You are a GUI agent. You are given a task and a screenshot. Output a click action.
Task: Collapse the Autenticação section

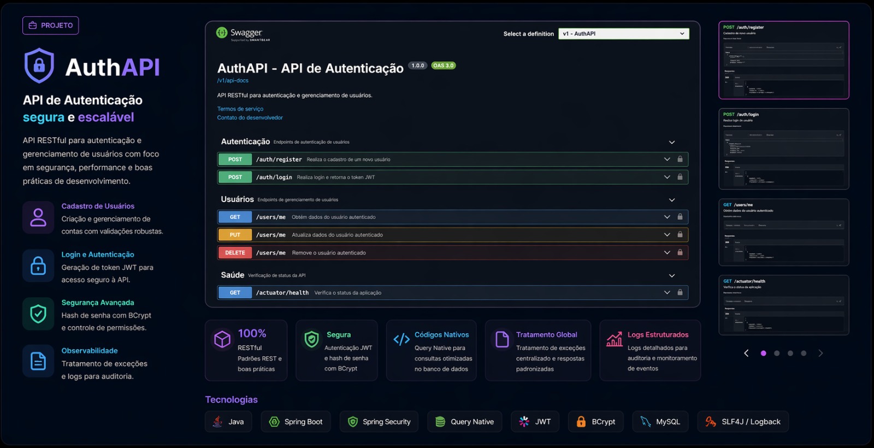pos(672,142)
